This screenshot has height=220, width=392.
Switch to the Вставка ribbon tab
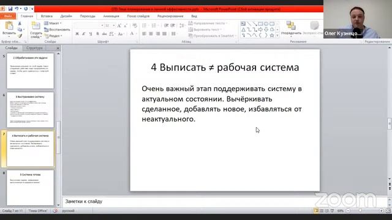(47, 16)
